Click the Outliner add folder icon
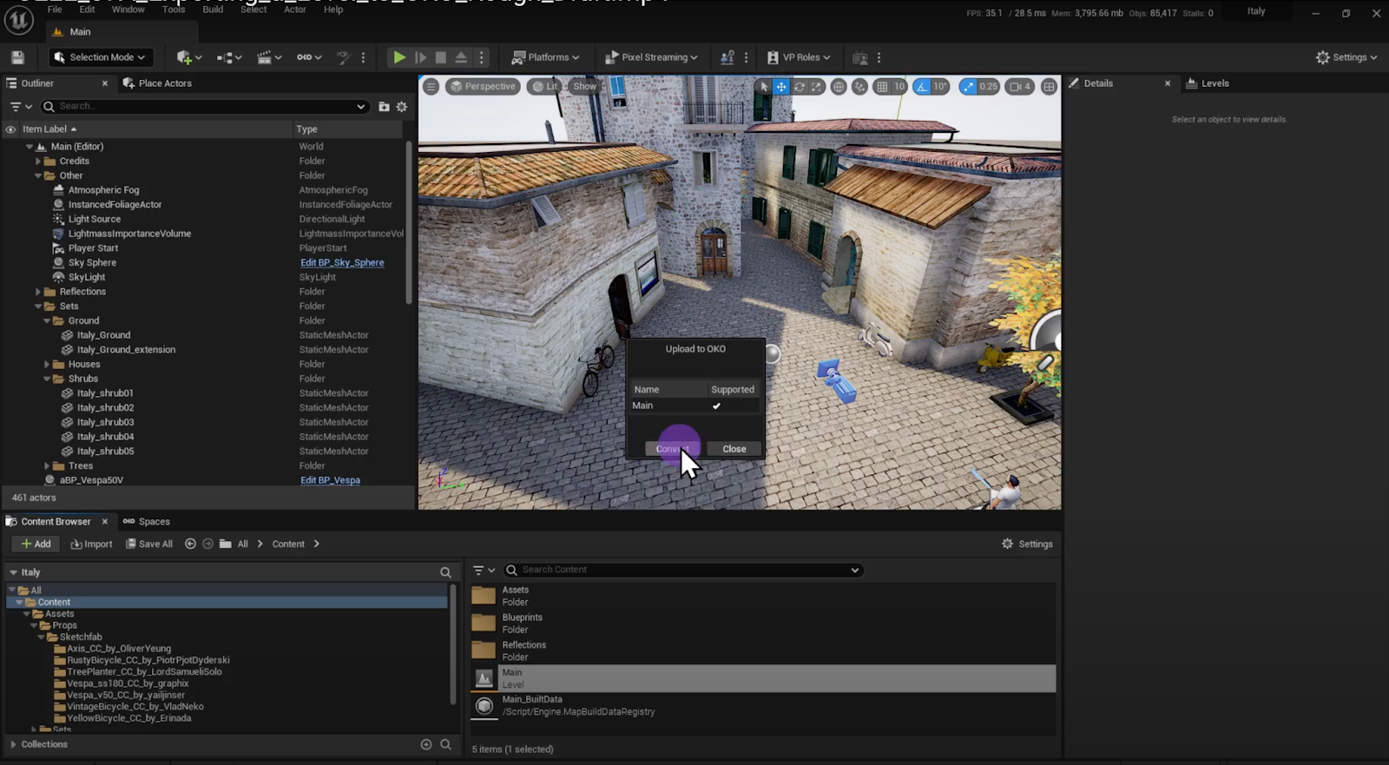The width and height of the screenshot is (1389, 765). [384, 107]
